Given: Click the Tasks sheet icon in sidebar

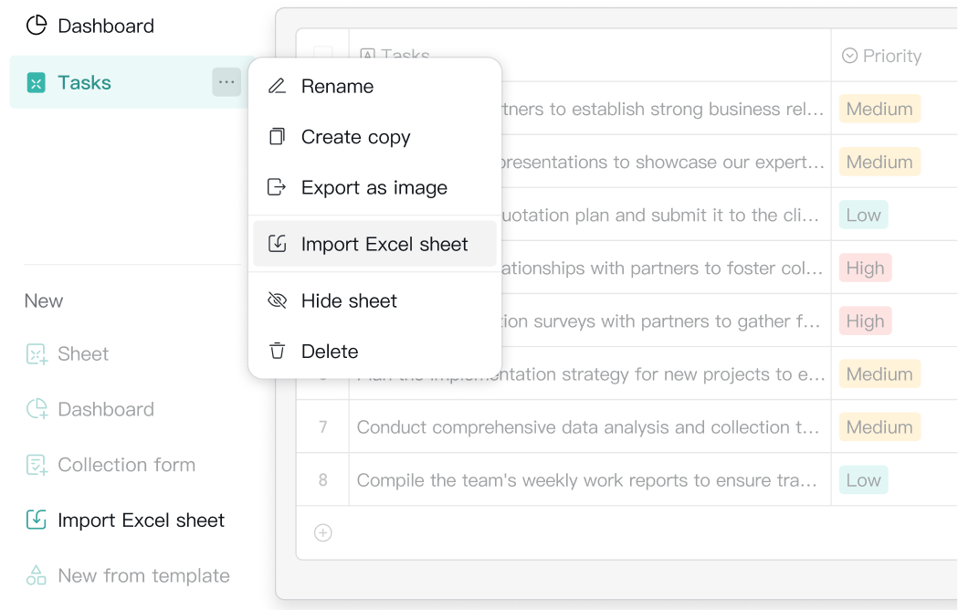Looking at the screenshot, I should [x=36, y=83].
